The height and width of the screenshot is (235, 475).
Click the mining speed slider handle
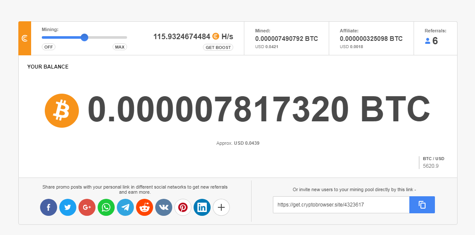[84, 37]
